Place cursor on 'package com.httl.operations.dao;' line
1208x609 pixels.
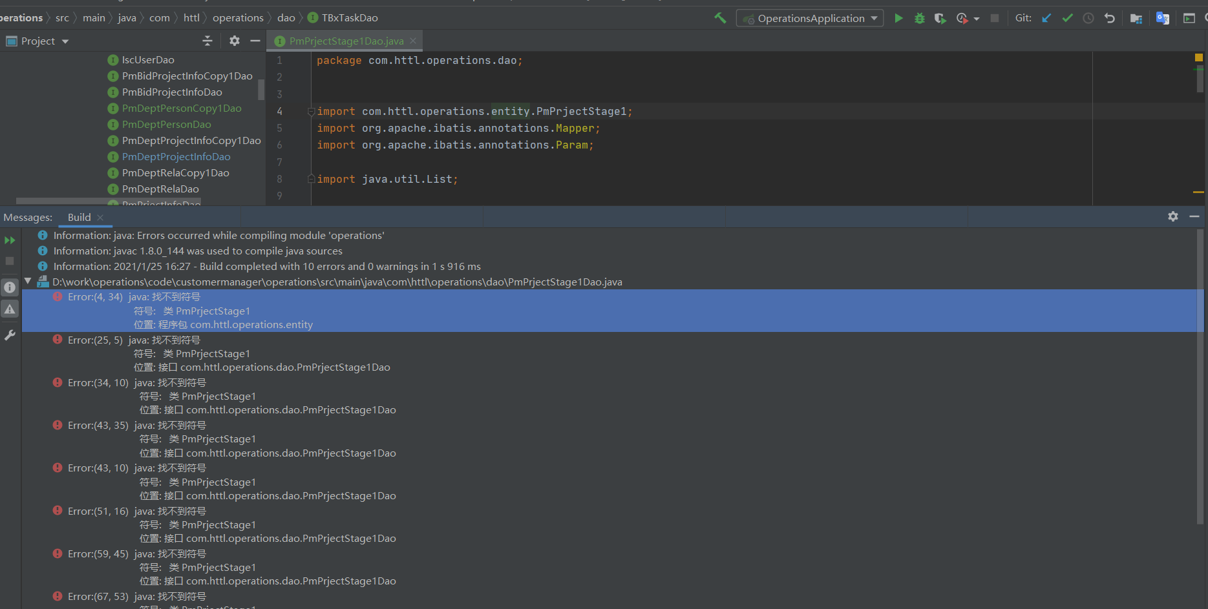(419, 61)
